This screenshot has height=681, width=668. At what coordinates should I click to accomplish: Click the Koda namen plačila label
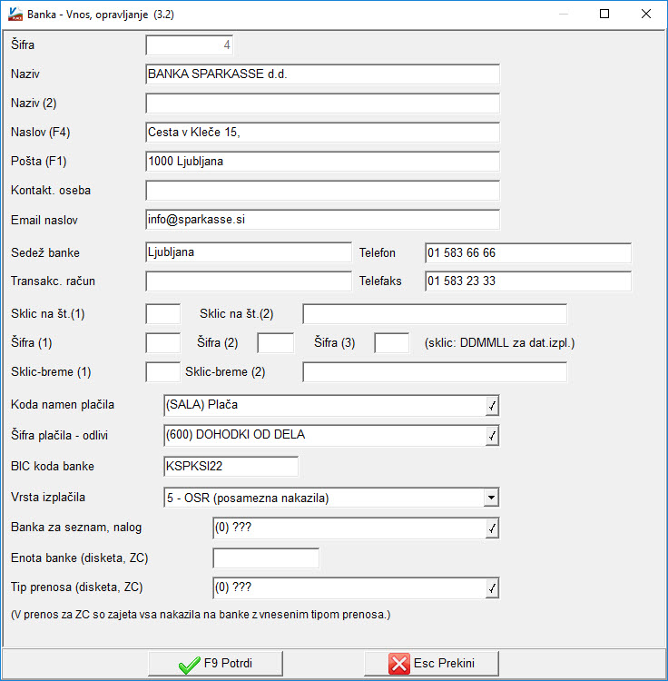(x=63, y=405)
